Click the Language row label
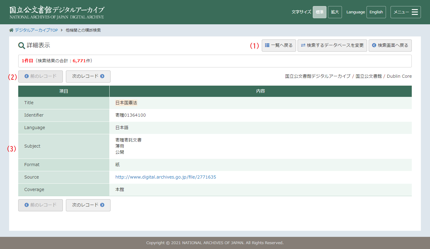430x249 pixels. click(x=35, y=128)
